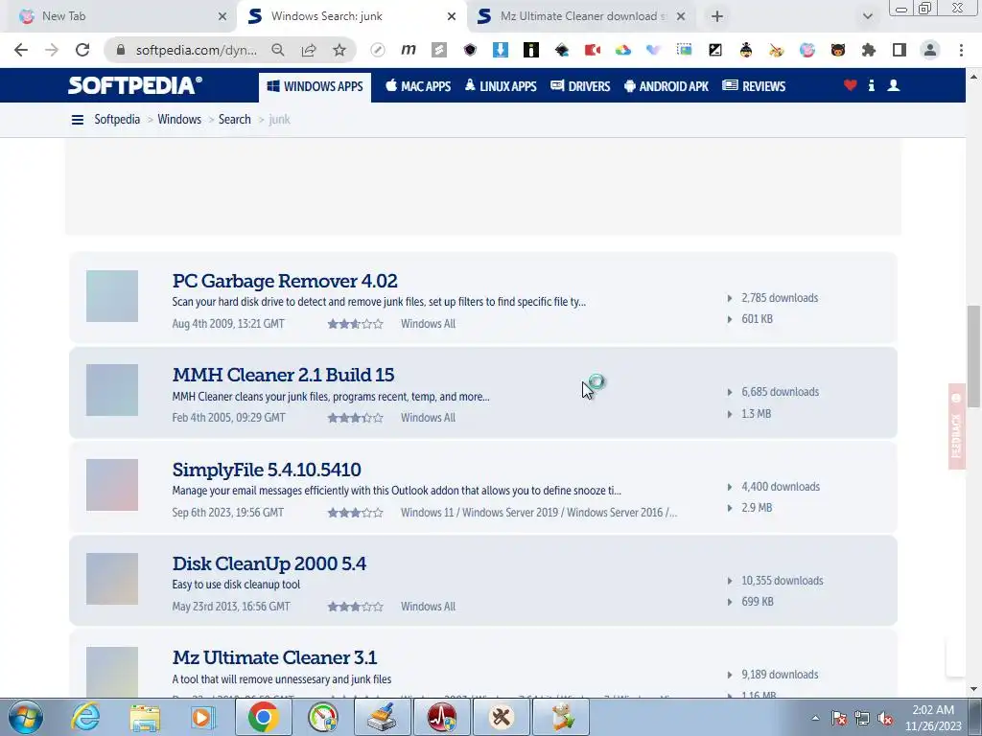The height and width of the screenshot is (736, 982).
Task: Open the Softpedia user account icon
Action: pos(894,85)
